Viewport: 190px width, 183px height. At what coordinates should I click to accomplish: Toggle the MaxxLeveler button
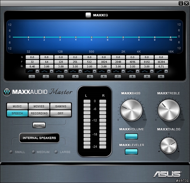click(x=131, y=152)
